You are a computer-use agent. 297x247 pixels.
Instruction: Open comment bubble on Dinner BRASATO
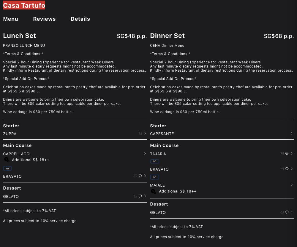(x=287, y=169)
